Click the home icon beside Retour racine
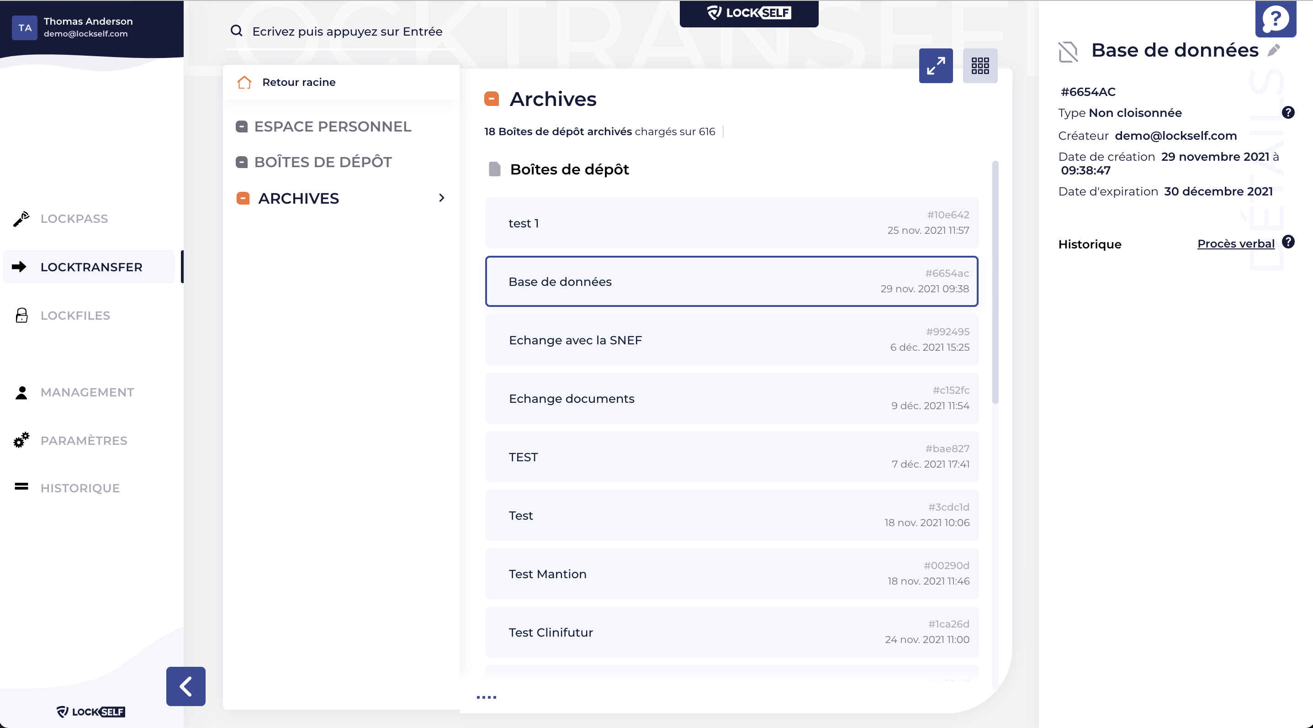This screenshot has width=1313, height=728. (245, 82)
